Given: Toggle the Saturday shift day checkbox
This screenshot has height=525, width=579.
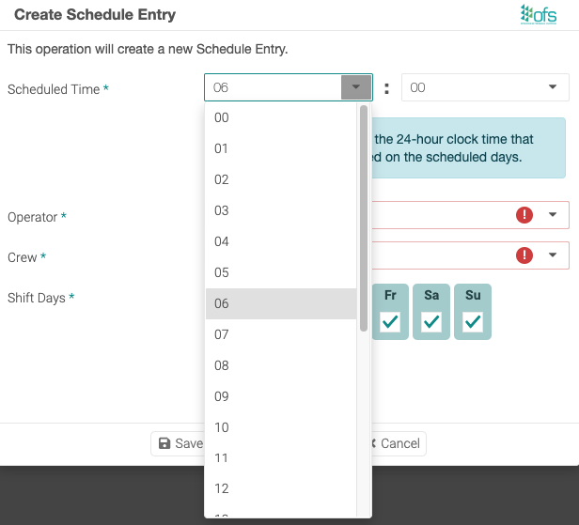Looking at the screenshot, I should point(431,322).
